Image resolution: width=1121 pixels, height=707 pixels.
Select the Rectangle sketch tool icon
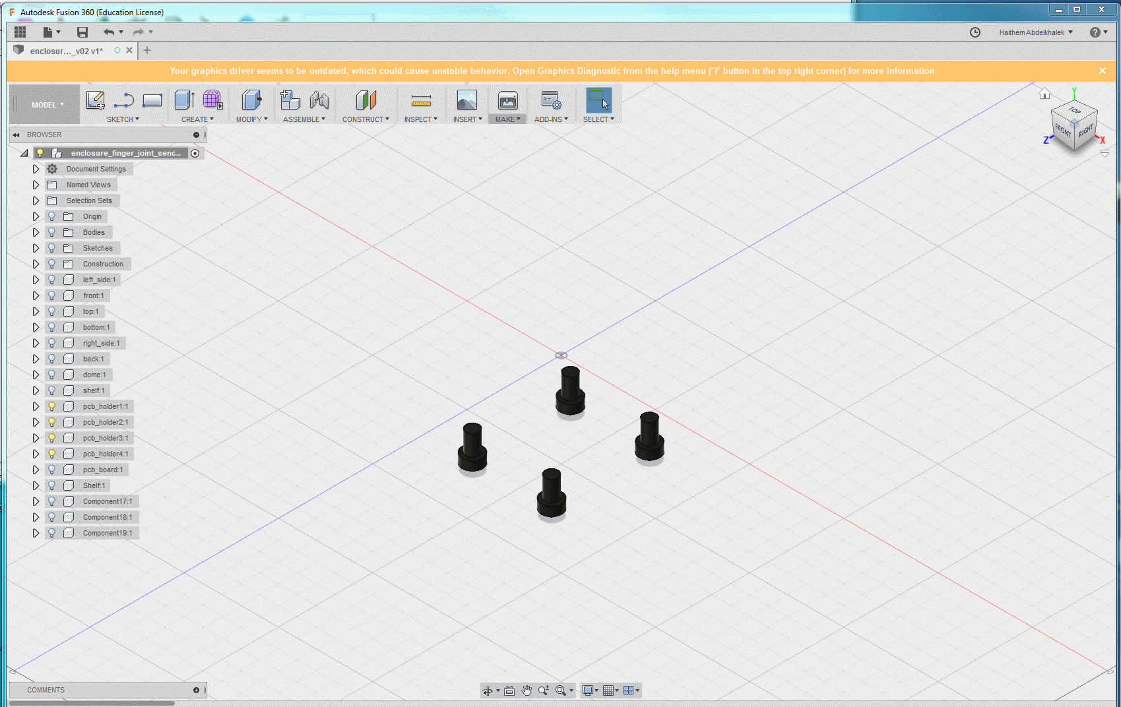(x=152, y=100)
